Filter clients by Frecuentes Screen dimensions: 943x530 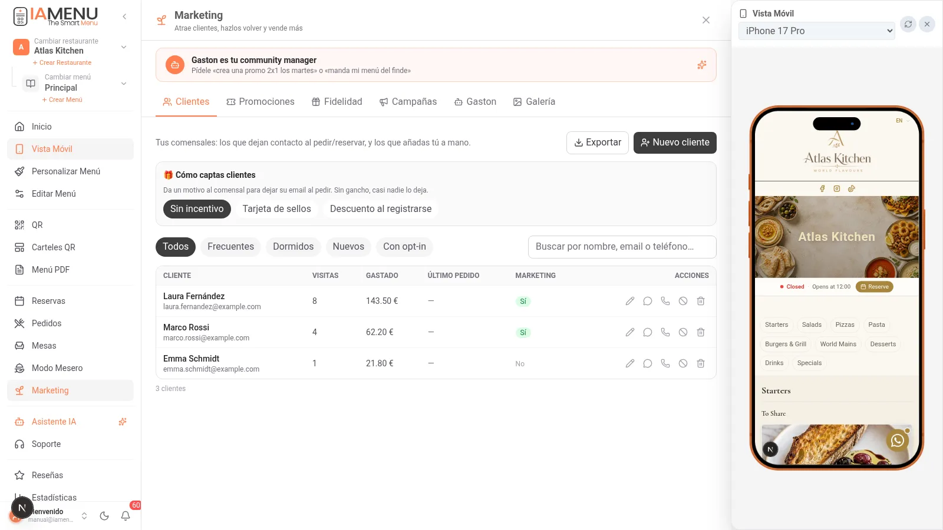pos(230,247)
